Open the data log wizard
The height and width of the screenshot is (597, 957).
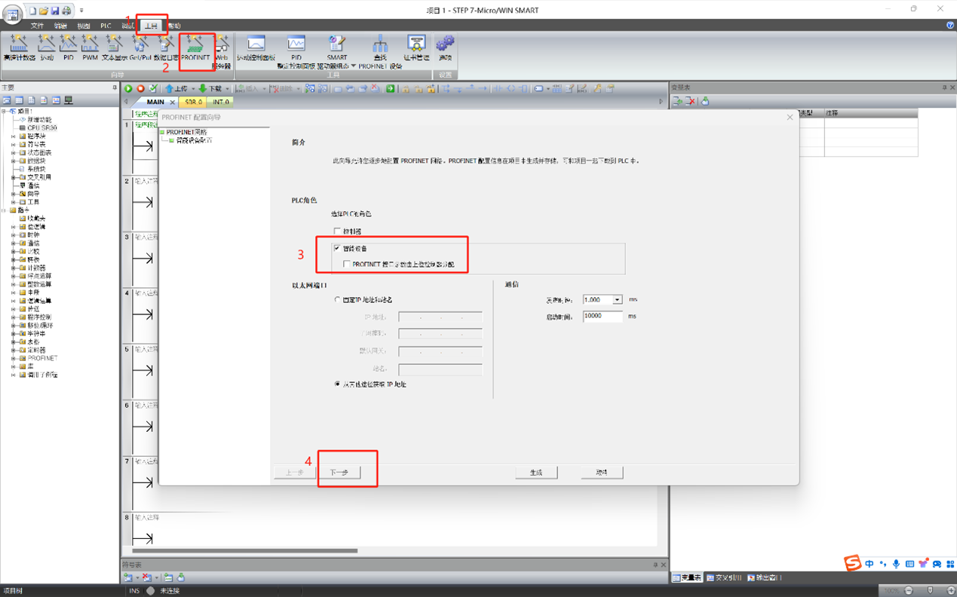pyautogui.click(x=166, y=48)
